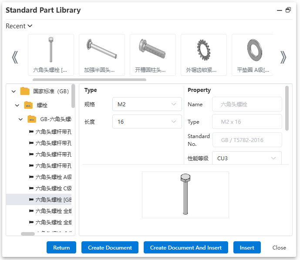Open the 长度 16 dropdown
300x260 pixels.
point(147,122)
